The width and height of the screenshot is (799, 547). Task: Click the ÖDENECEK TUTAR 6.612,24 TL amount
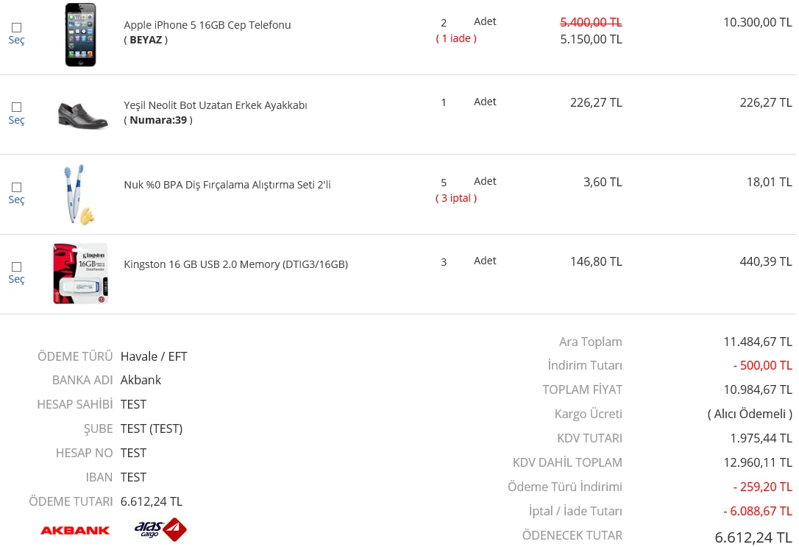(x=753, y=537)
